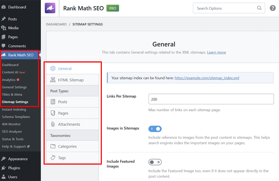Enable the Include Featured Images toggle
Image resolution: width=279 pixels, height=181 pixels.
[x=155, y=162]
